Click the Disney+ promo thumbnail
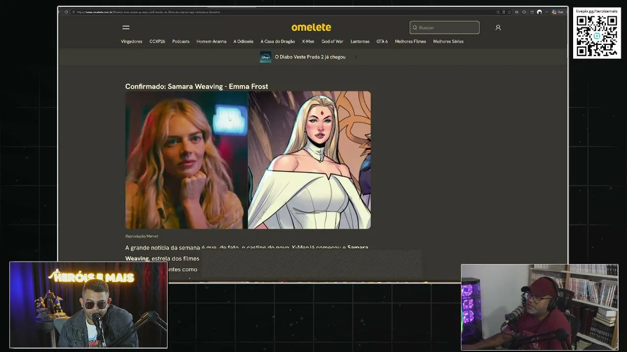This screenshot has width=627, height=352. tap(265, 57)
